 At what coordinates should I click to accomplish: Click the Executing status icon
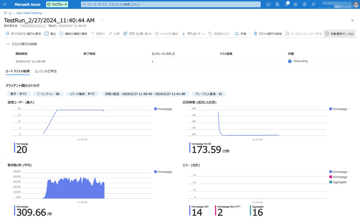pos(290,61)
